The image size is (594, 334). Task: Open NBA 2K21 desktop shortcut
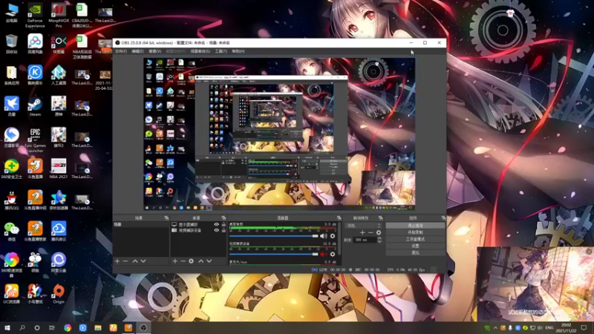59,169
